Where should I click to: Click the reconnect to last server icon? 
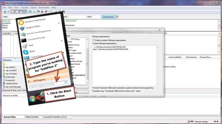click(46, 12)
